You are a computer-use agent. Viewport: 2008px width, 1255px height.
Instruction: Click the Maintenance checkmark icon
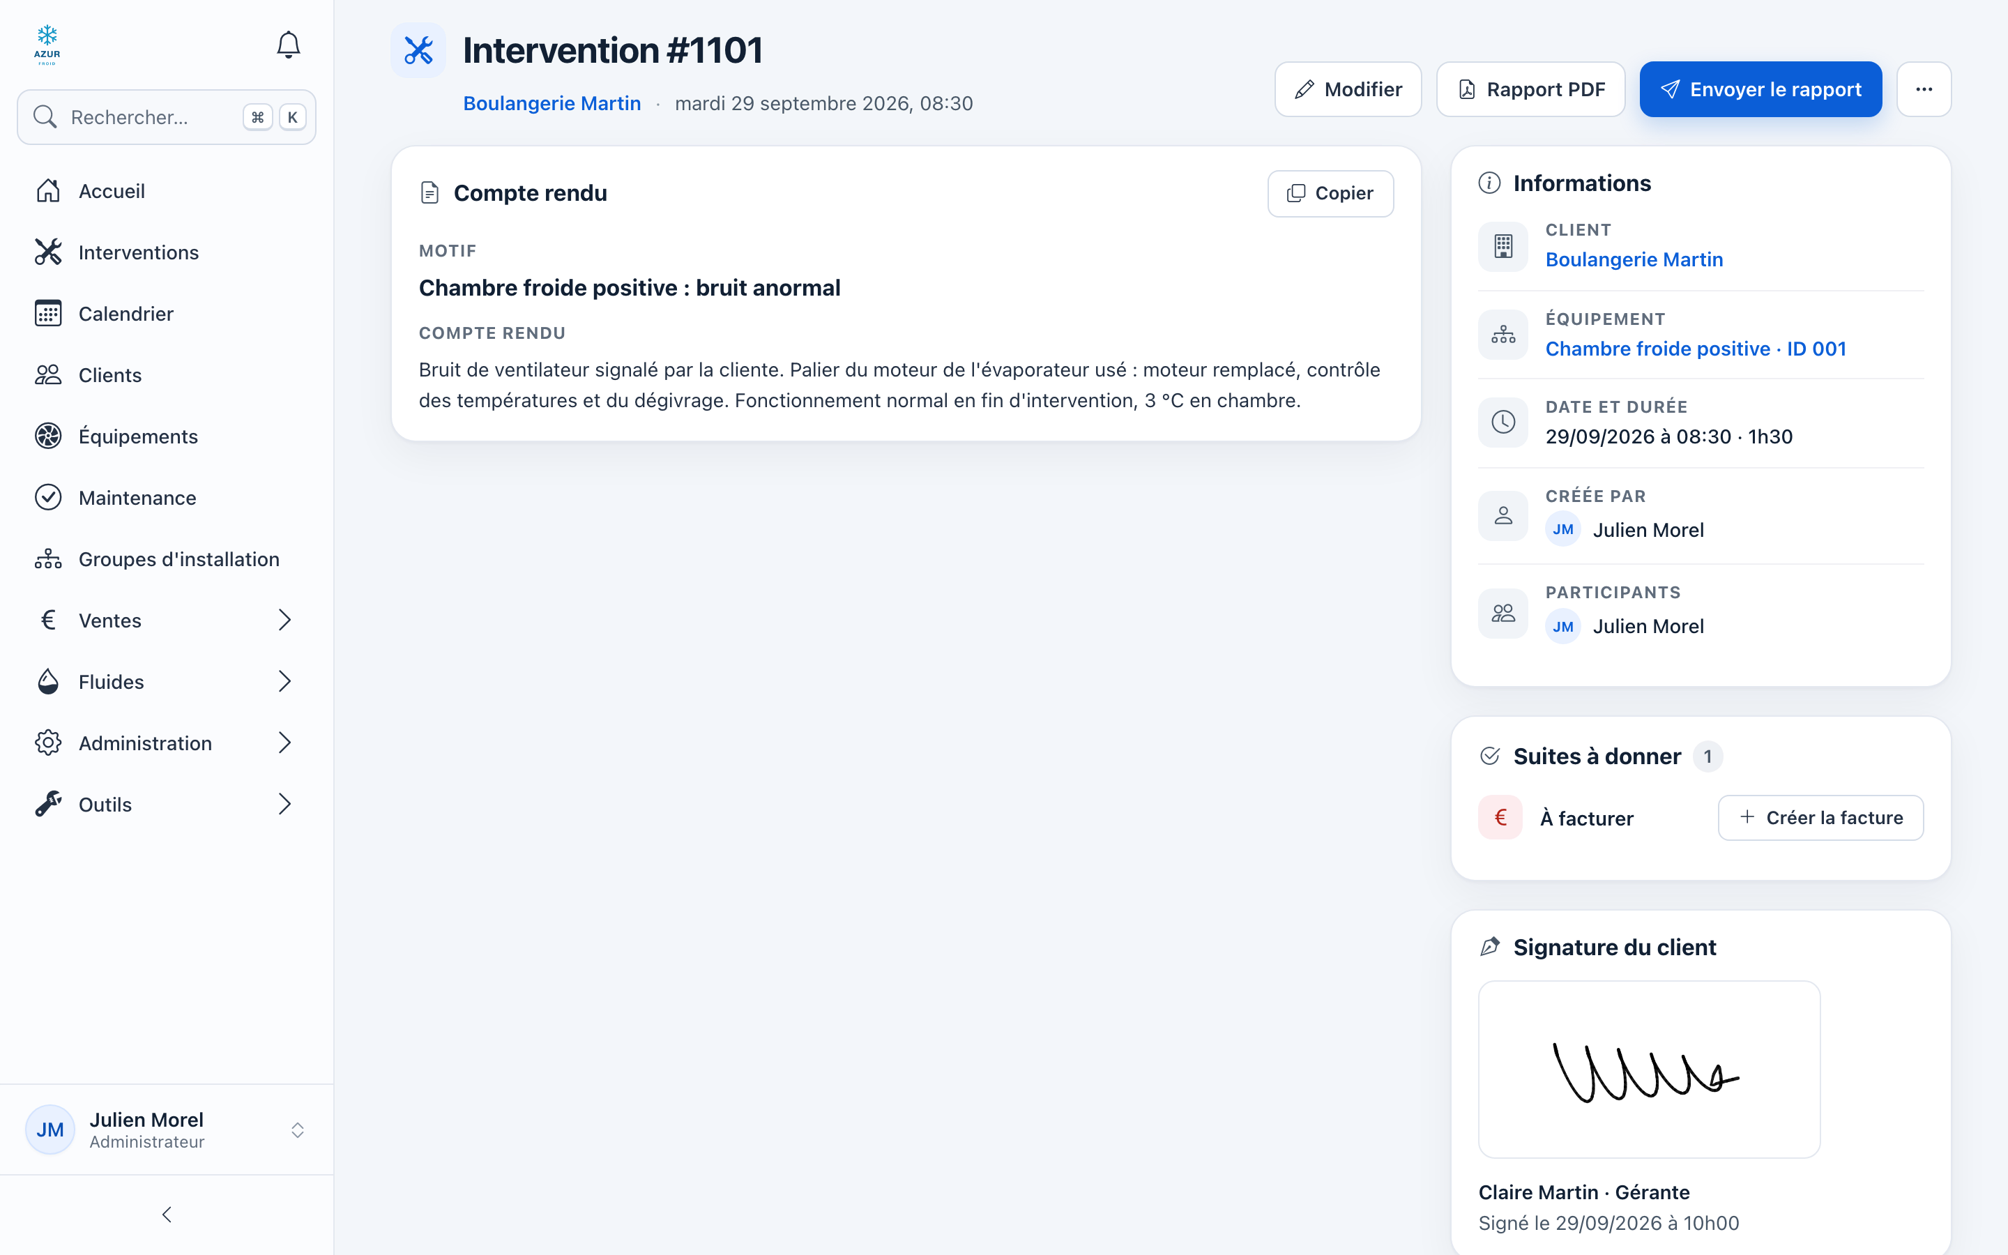pos(48,497)
